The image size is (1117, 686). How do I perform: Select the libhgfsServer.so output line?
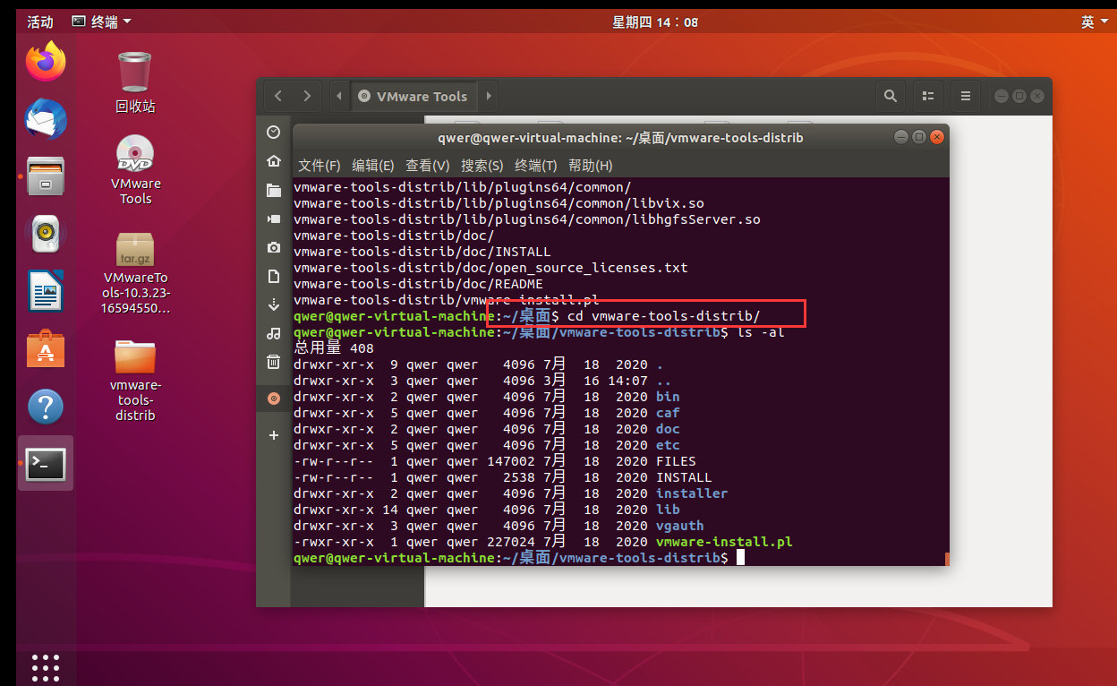point(527,219)
